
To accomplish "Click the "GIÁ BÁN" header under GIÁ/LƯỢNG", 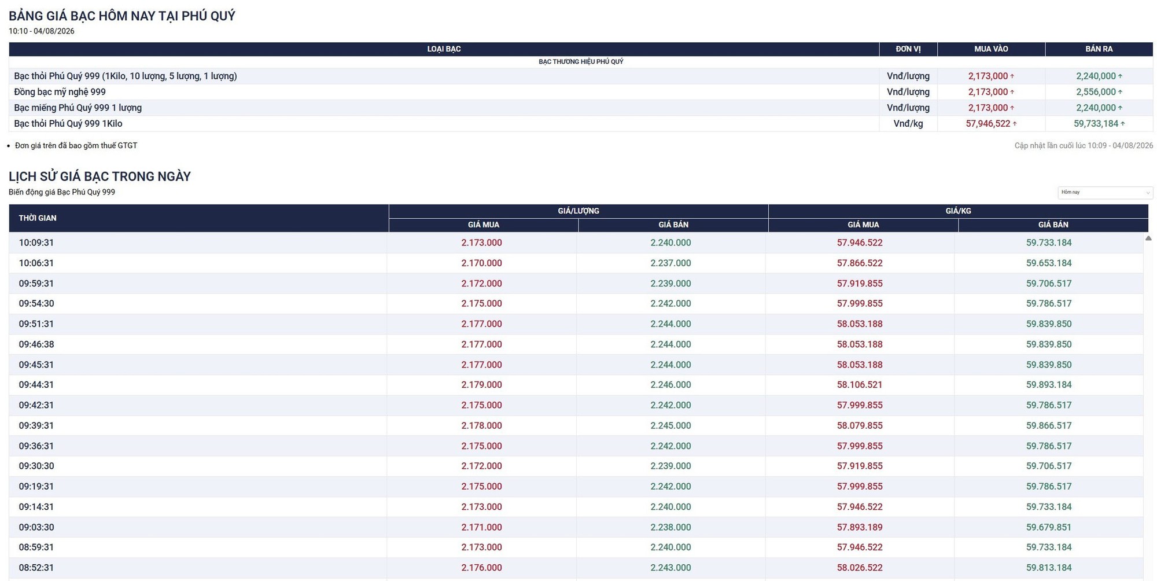I will 673,225.
